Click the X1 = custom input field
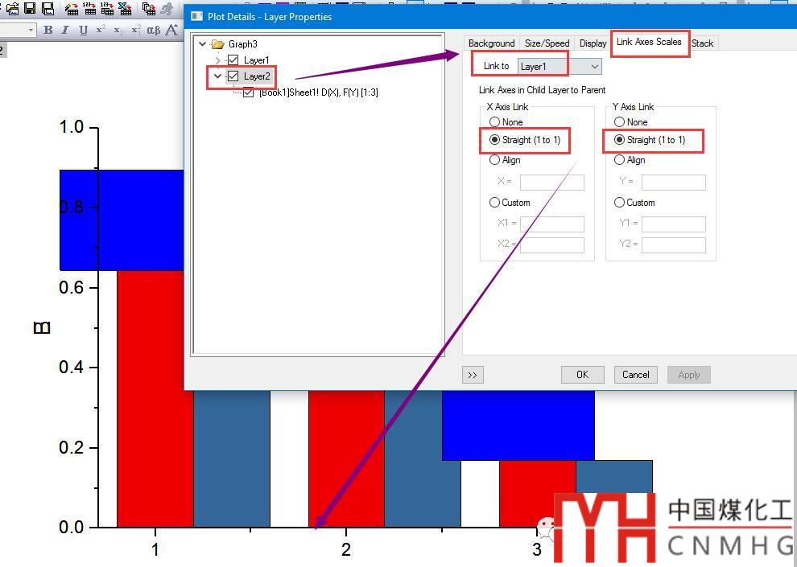The image size is (797, 567). click(552, 224)
